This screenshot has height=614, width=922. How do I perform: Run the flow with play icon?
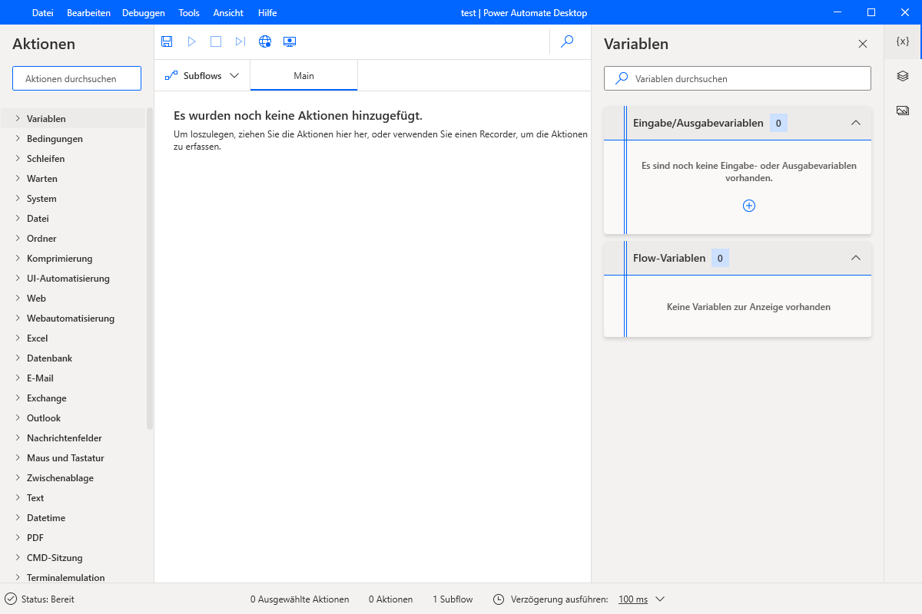click(191, 42)
